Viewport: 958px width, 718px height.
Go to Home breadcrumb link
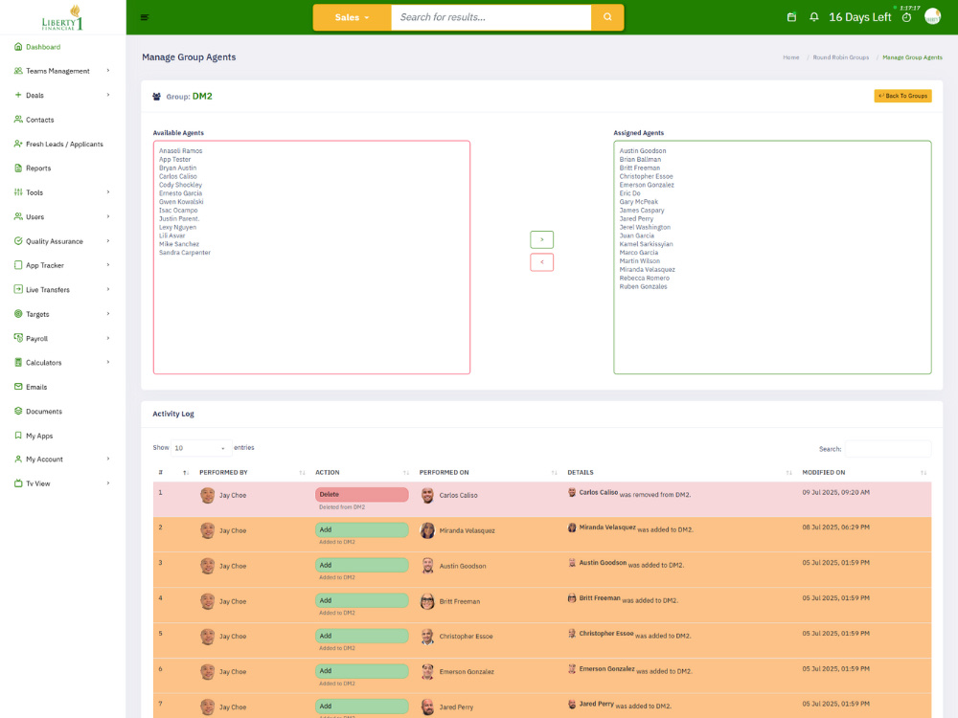click(x=790, y=57)
